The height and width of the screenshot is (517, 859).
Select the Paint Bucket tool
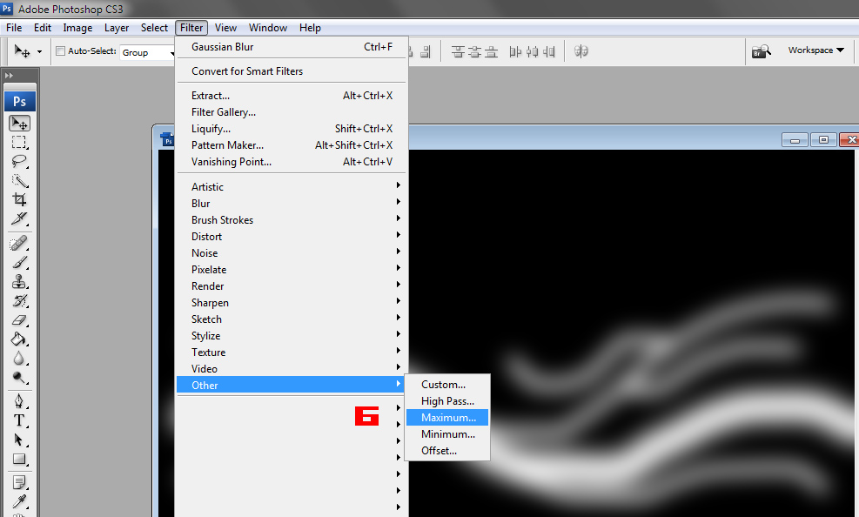coord(19,339)
